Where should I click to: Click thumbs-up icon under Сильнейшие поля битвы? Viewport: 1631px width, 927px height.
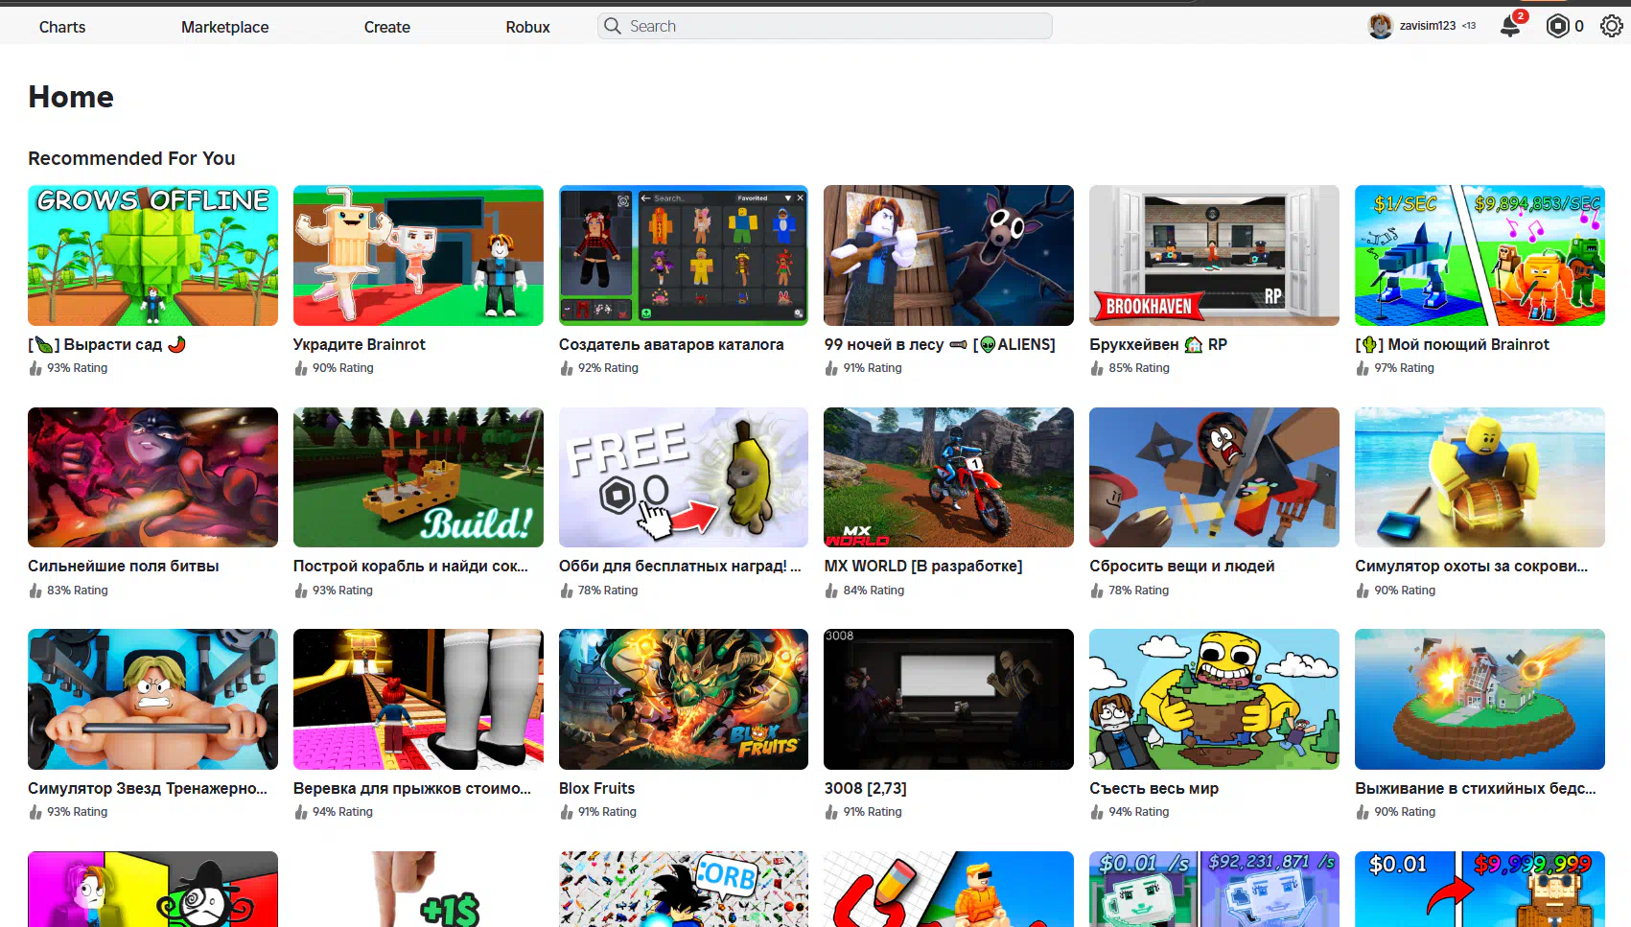(x=35, y=591)
